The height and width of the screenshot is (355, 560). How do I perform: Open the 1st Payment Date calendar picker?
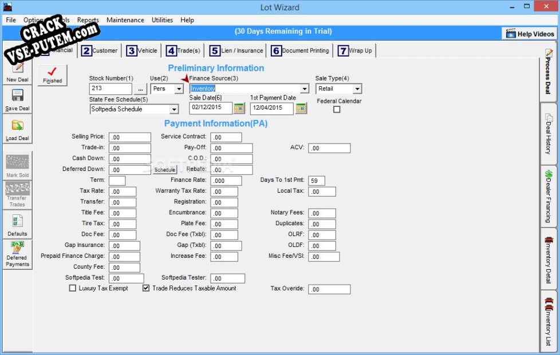coord(301,108)
